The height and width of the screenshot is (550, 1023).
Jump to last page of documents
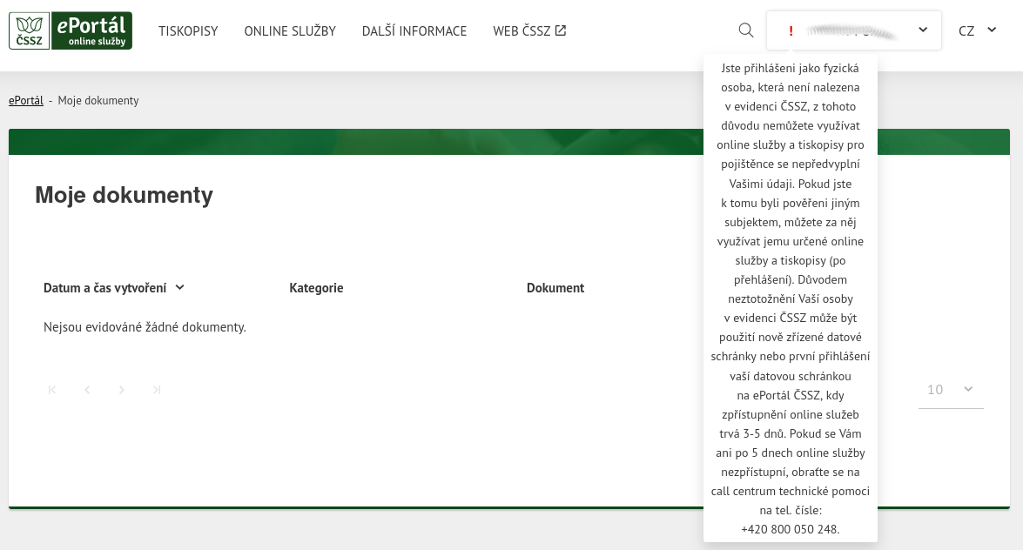[x=157, y=390]
